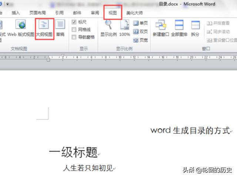This screenshot has width=237, height=178.
Task: Set zoom to 100%
Action: click(x=125, y=29)
